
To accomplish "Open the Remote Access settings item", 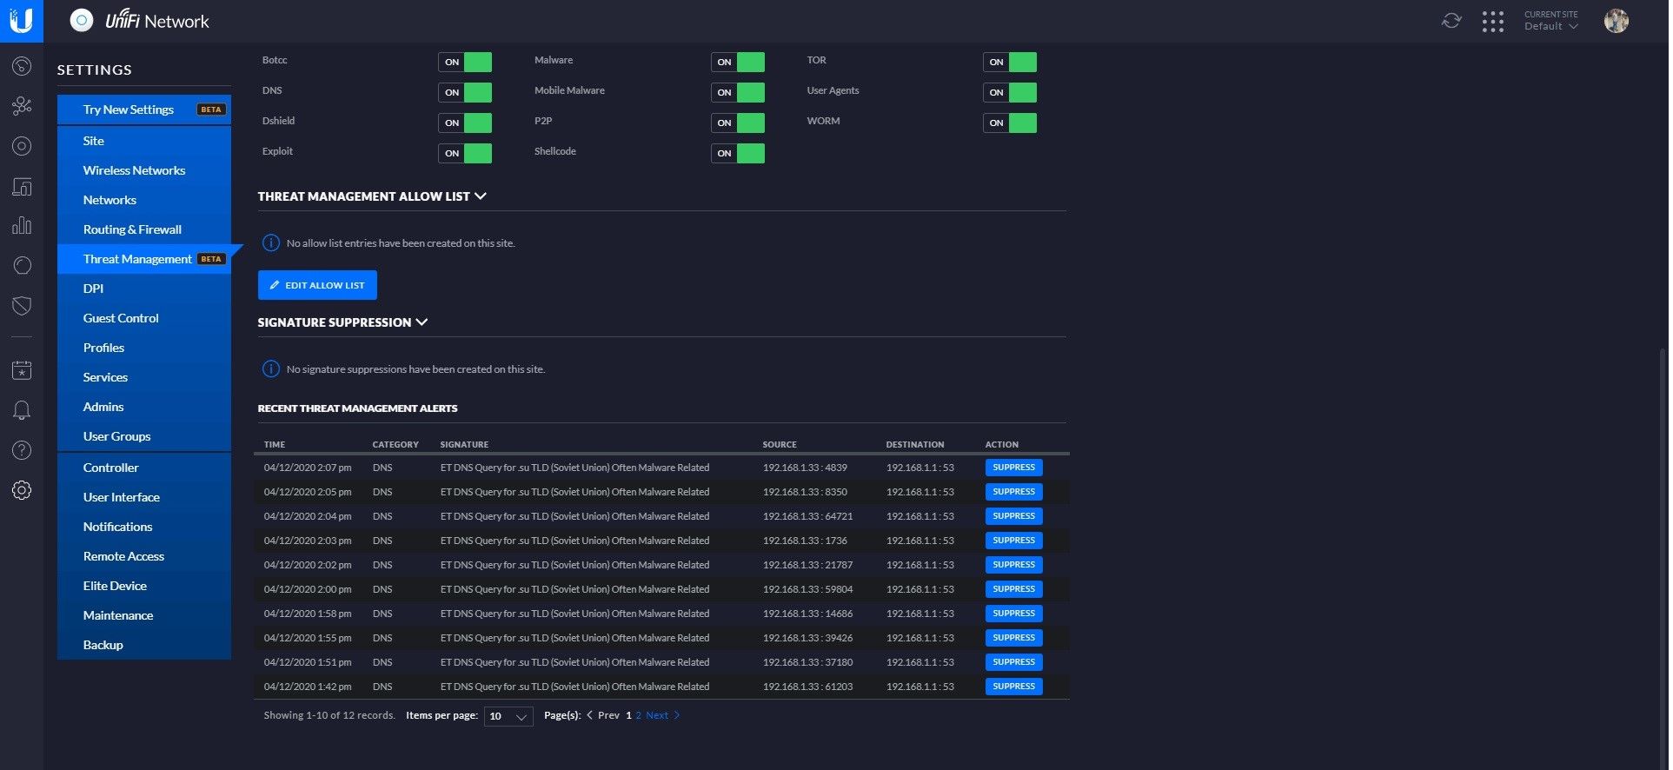I will [x=144, y=556].
